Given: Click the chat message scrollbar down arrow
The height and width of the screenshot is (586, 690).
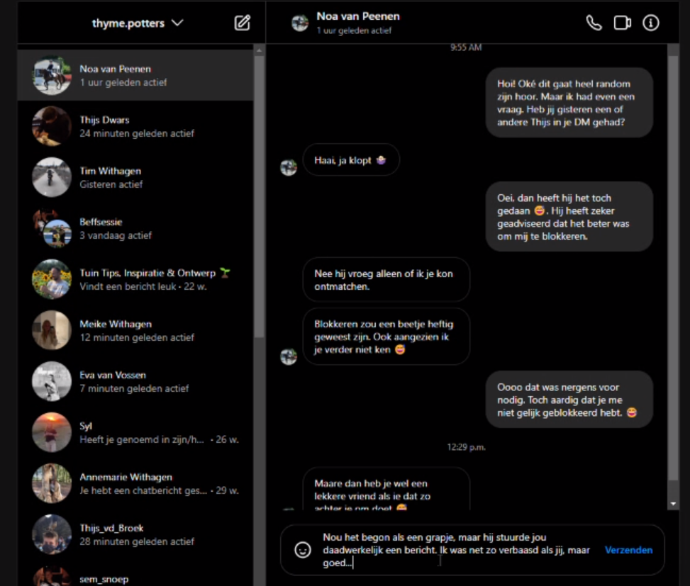Looking at the screenshot, I should pyautogui.click(x=673, y=504).
